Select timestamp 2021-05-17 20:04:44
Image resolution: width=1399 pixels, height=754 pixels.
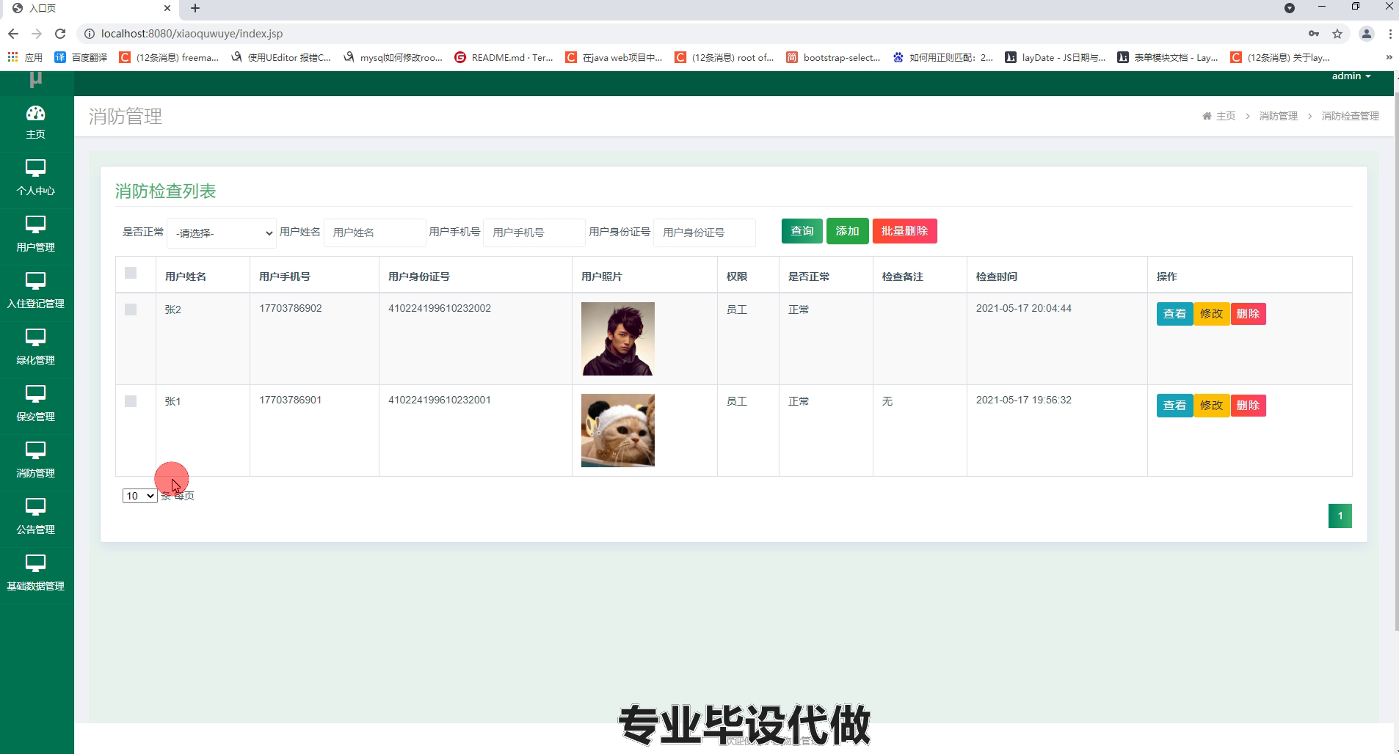click(x=1023, y=308)
